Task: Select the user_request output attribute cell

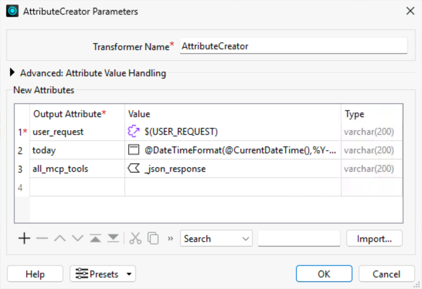Action: pyautogui.click(x=77, y=132)
